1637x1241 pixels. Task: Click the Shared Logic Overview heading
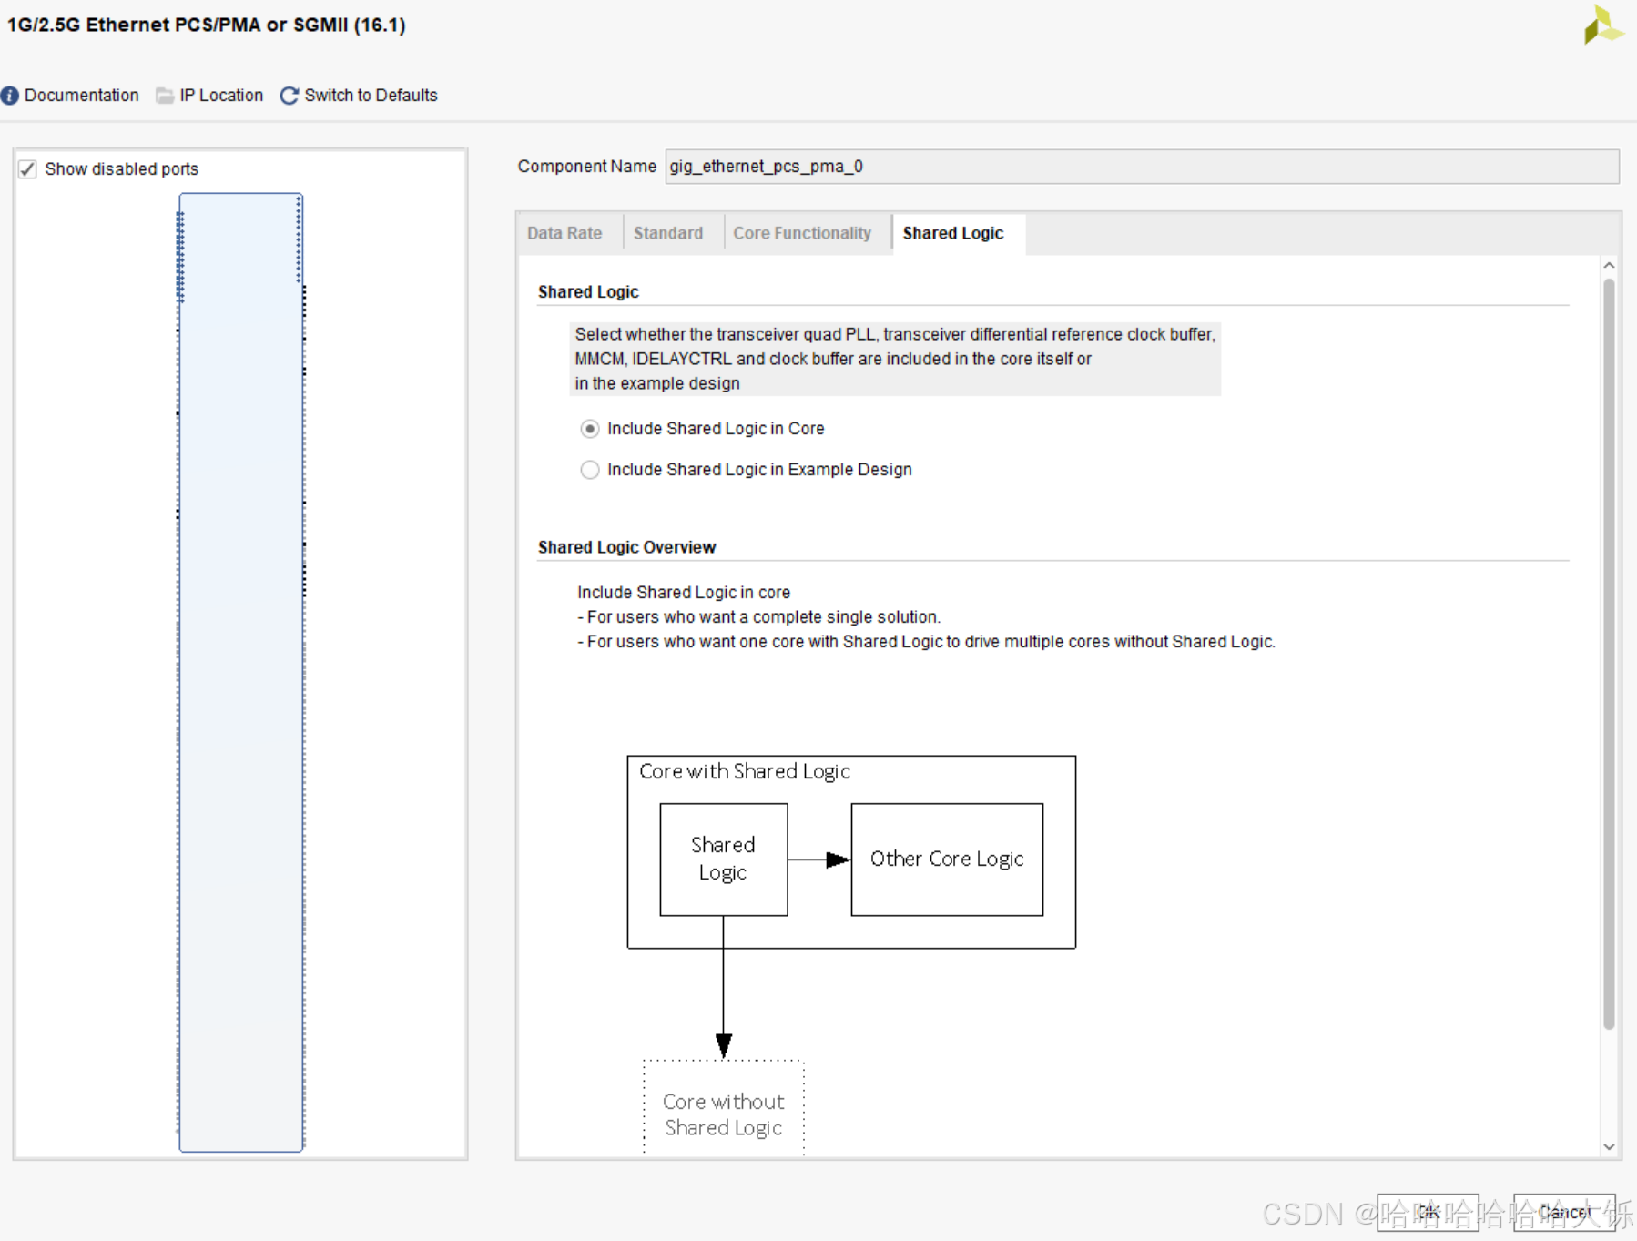click(626, 547)
